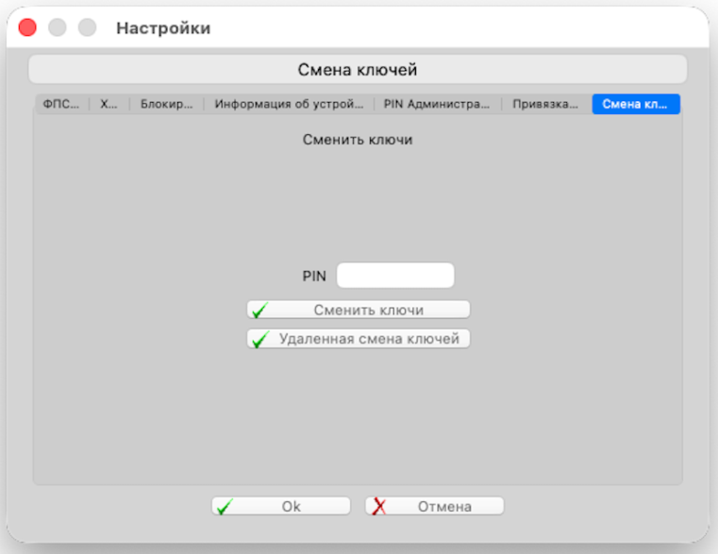This screenshot has height=554, width=718.
Task: Click the Смена ключей header bar
Action: 358,70
